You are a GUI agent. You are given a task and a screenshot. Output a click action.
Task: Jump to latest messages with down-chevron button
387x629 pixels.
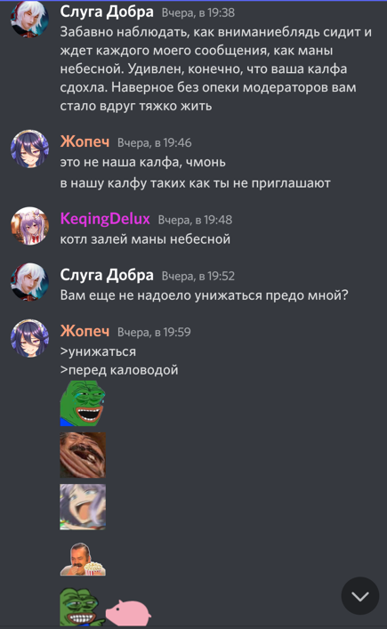point(360,596)
